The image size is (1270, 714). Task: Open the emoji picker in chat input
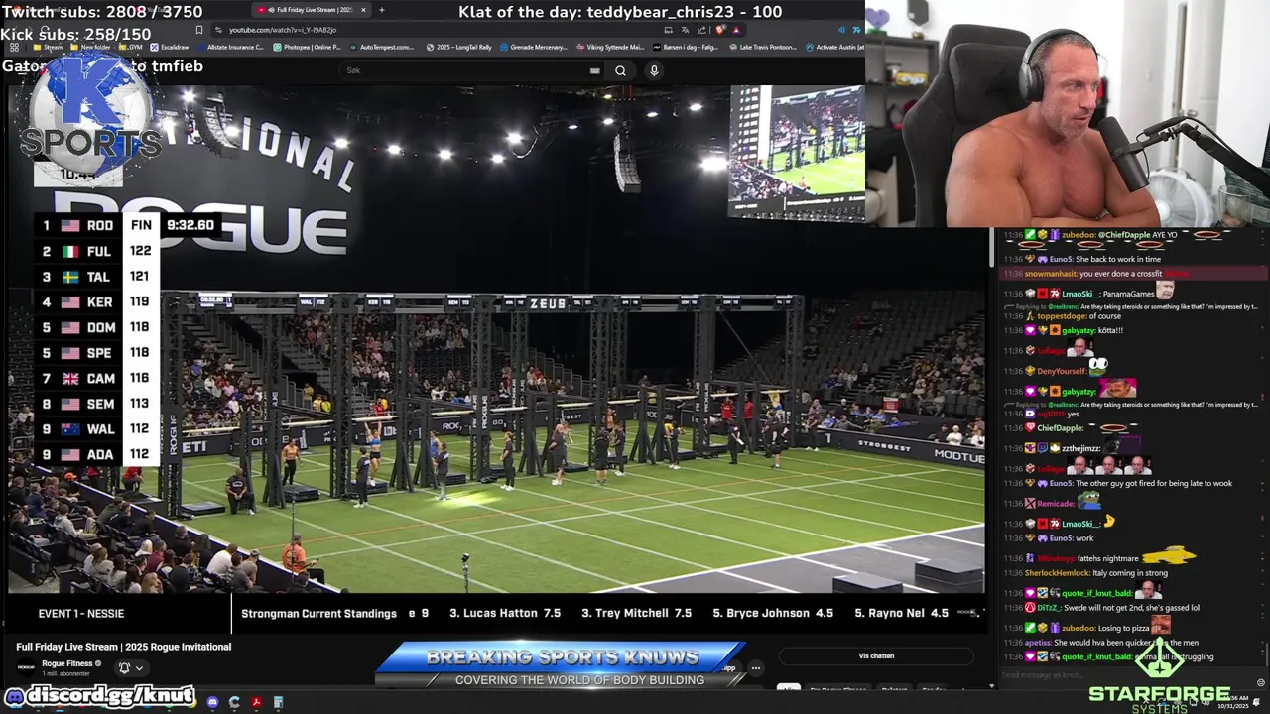tap(1261, 682)
